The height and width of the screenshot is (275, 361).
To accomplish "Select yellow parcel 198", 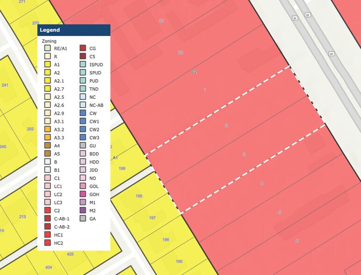I will 139,196.
